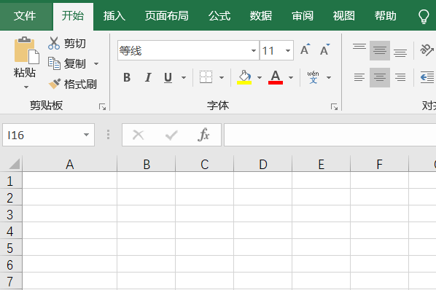Cut selection with the scissors 剪切 button
This screenshot has height=290, width=436.
pyautogui.click(x=67, y=44)
